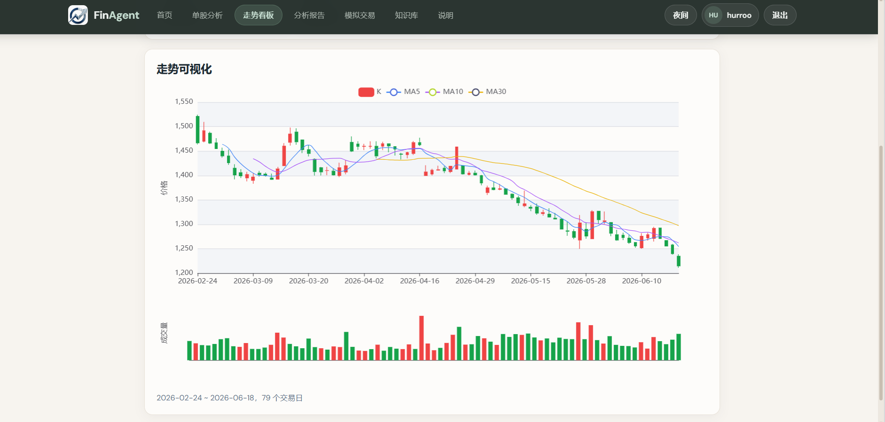Viewport: 885px width, 422px height.
Task: Click the 1,550 price axis label
Action: (x=184, y=102)
